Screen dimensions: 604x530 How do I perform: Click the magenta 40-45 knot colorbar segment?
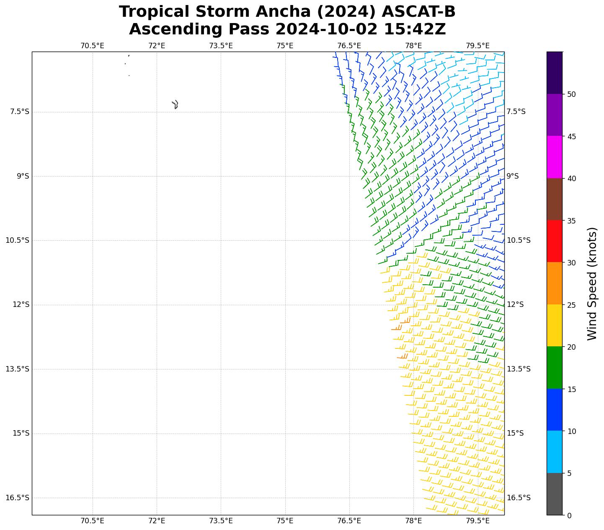(554, 157)
